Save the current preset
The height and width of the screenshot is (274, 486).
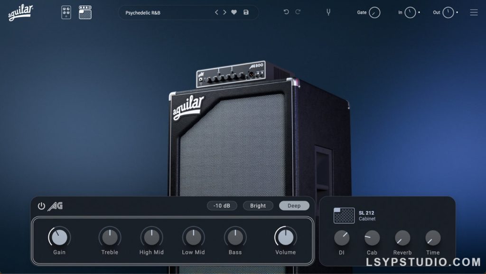(245, 12)
